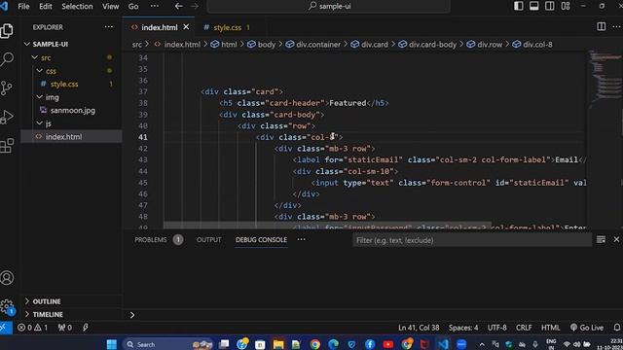Open the Accounts menu icon
Image resolution: width=623 pixels, height=350 pixels.
tap(7, 278)
